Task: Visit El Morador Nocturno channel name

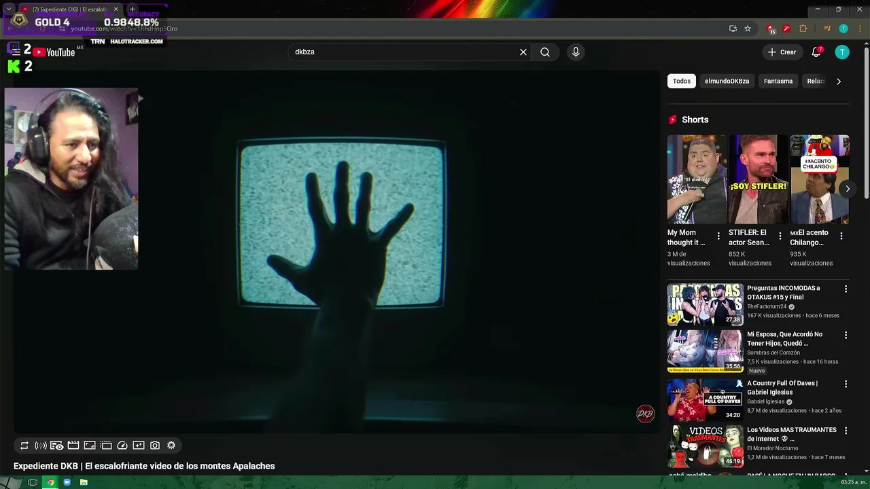Action: pyautogui.click(x=774, y=448)
